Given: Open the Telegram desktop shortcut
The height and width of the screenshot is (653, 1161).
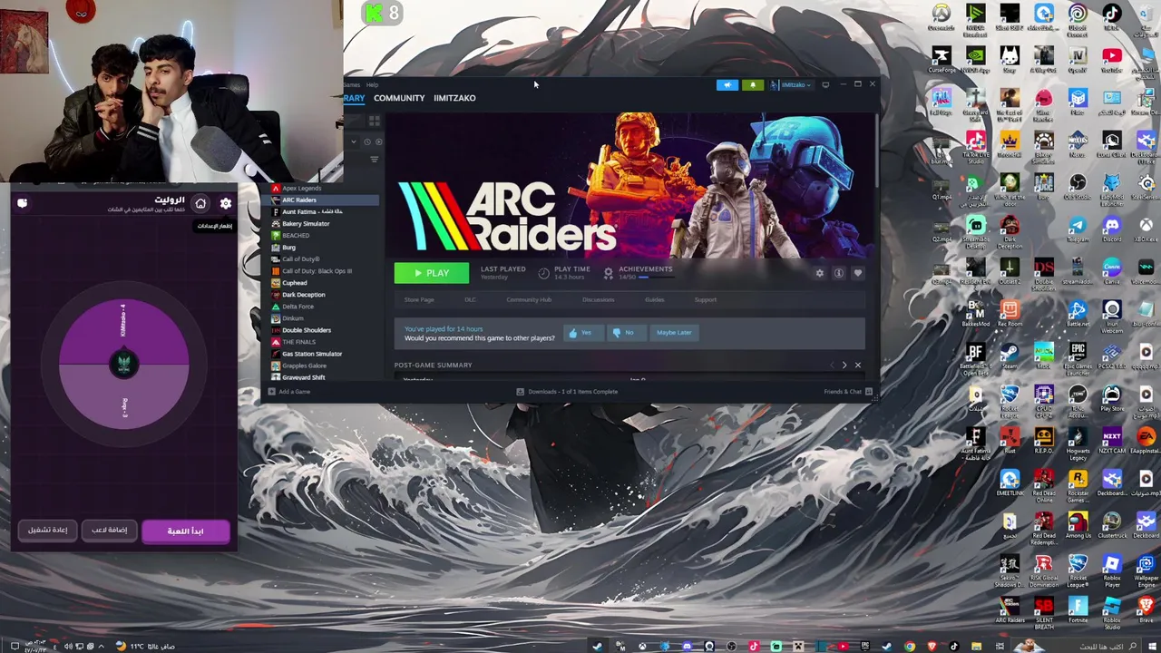Looking at the screenshot, I should coord(1078,228).
